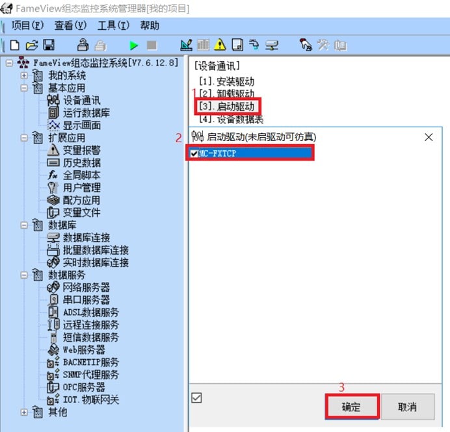Click the [1].安装驱动 link

click(x=227, y=82)
